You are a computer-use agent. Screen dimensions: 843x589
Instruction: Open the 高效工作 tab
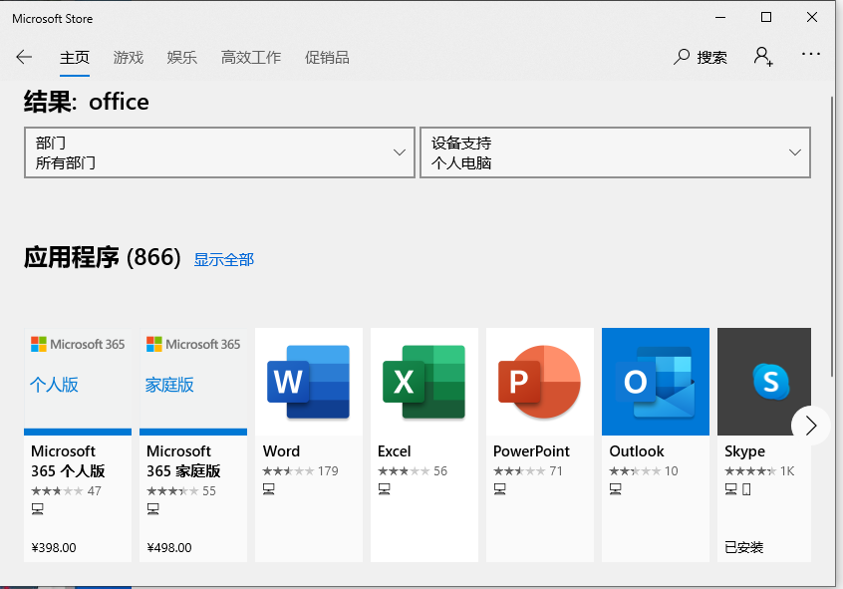(251, 57)
